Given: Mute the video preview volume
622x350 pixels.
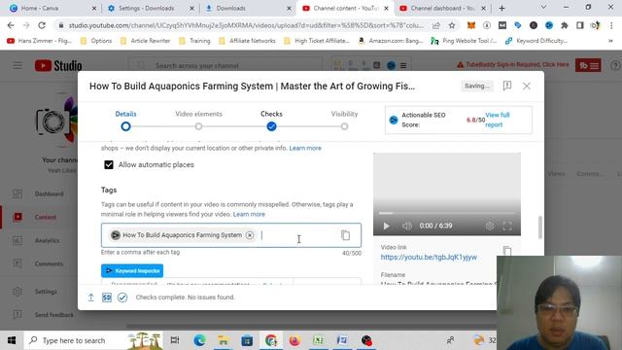Looking at the screenshot, I should point(407,226).
